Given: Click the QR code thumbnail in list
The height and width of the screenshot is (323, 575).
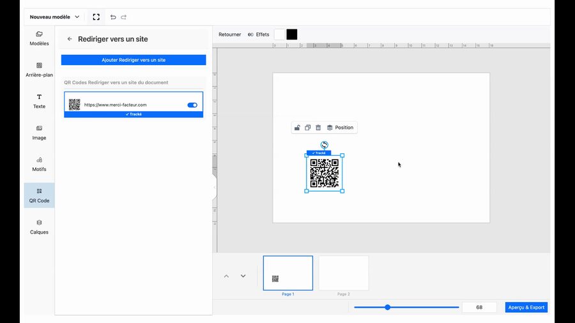Looking at the screenshot, I should [x=75, y=105].
